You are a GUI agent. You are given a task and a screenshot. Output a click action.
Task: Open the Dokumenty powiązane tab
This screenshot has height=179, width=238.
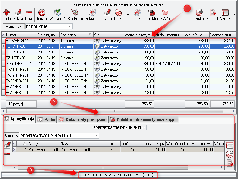(82, 119)
